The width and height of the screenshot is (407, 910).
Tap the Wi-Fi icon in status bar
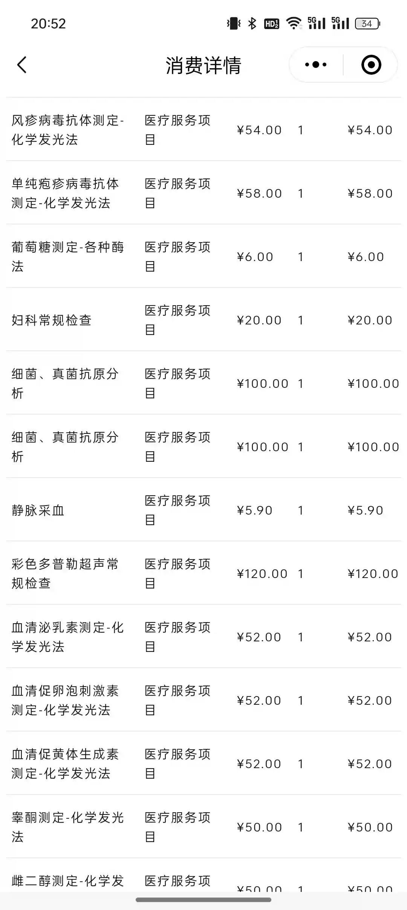click(x=294, y=24)
